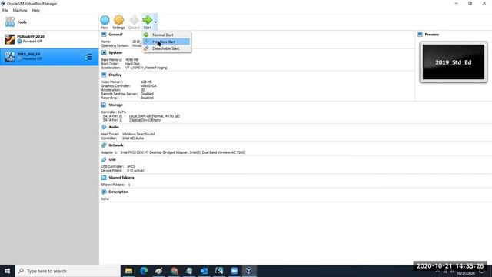Click the taskbar search box
The height and width of the screenshot is (277, 492).
coord(68,271)
